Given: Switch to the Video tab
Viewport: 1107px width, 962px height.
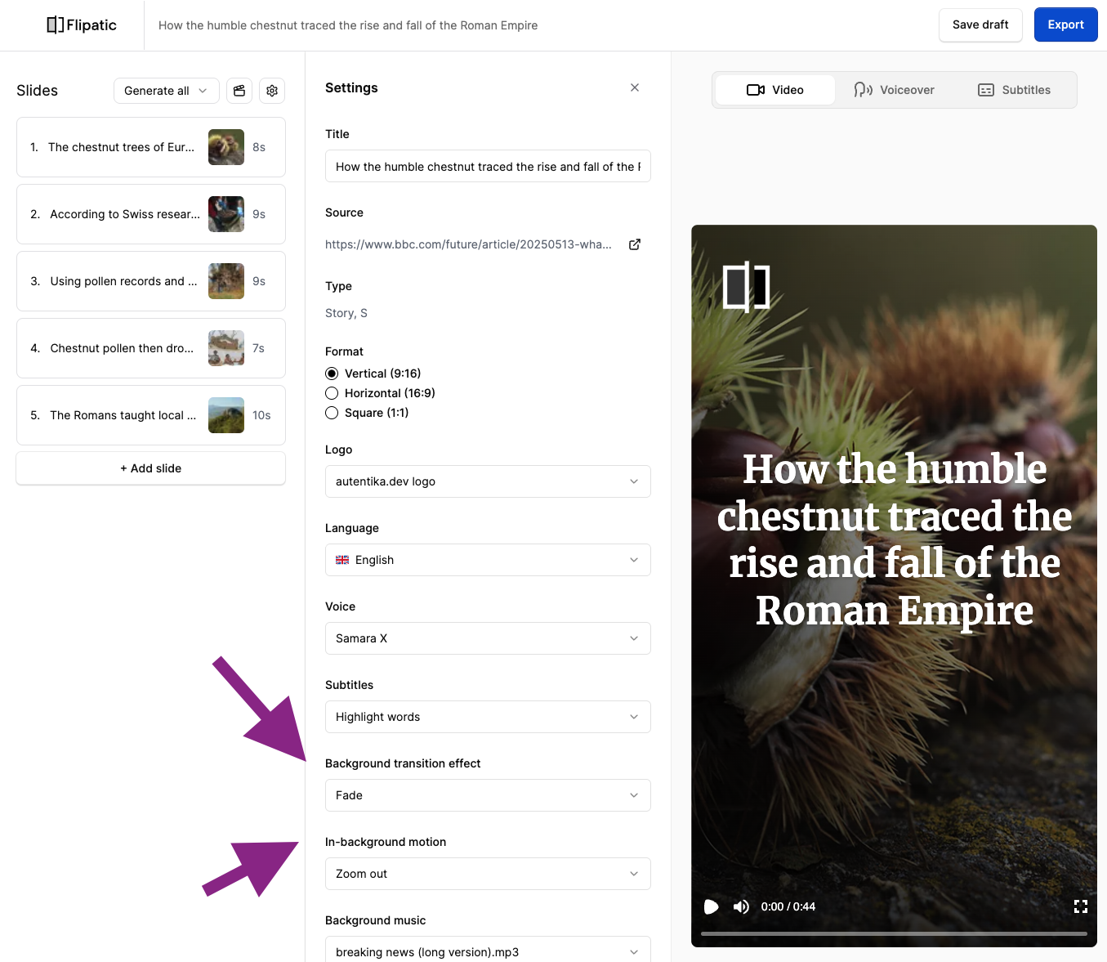Looking at the screenshot, I should [x=775, y=90].
